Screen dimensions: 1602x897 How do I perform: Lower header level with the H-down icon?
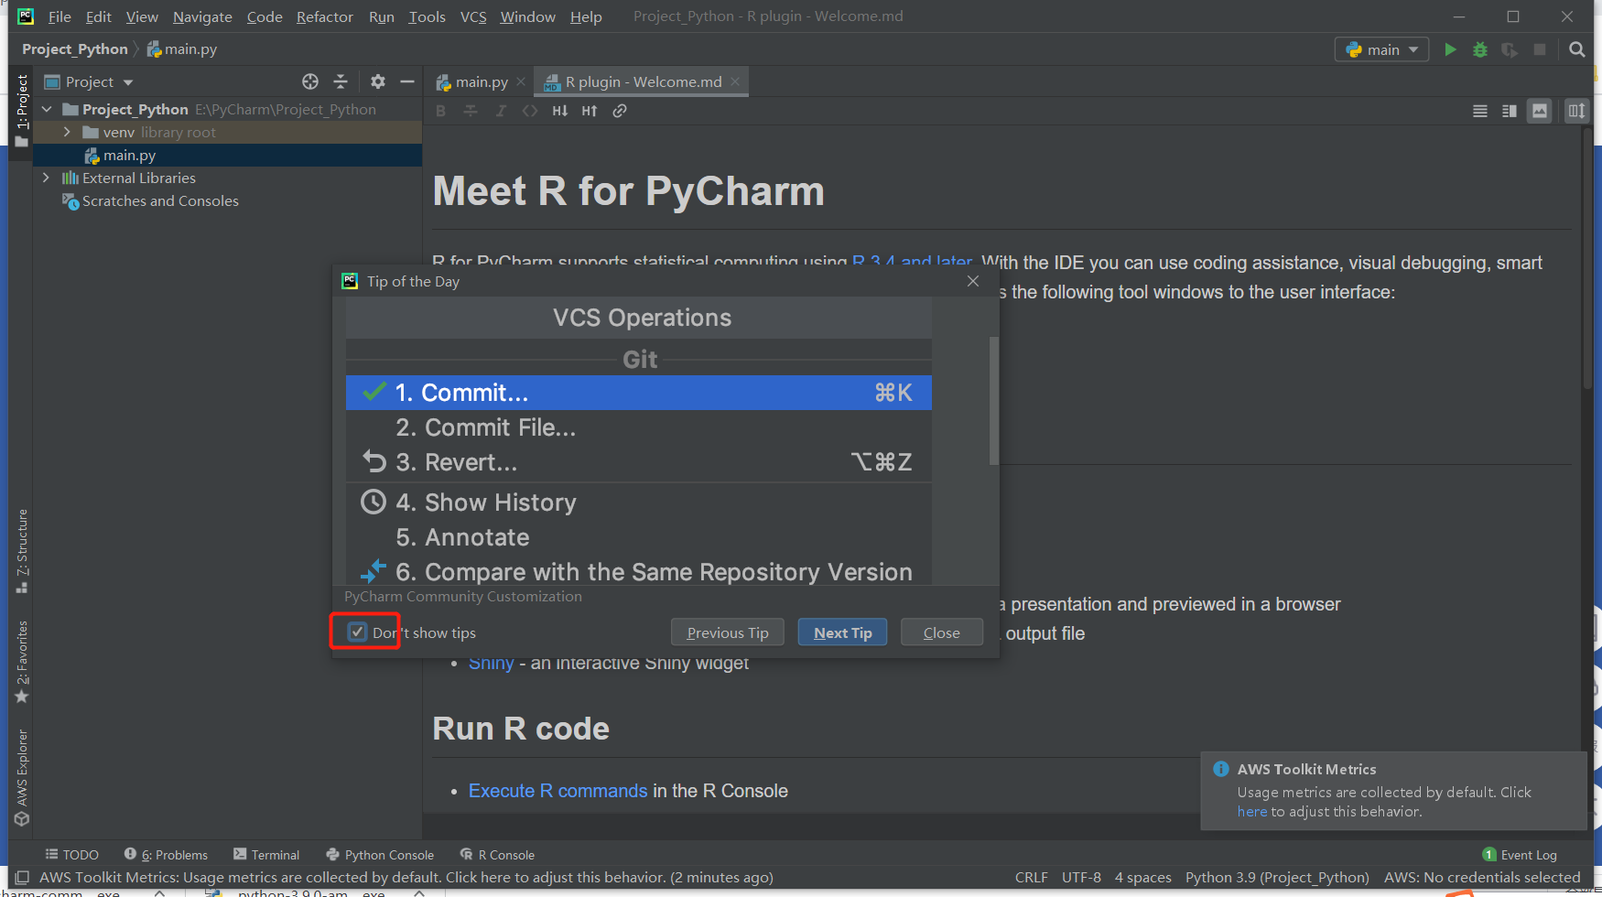[559, 111]
